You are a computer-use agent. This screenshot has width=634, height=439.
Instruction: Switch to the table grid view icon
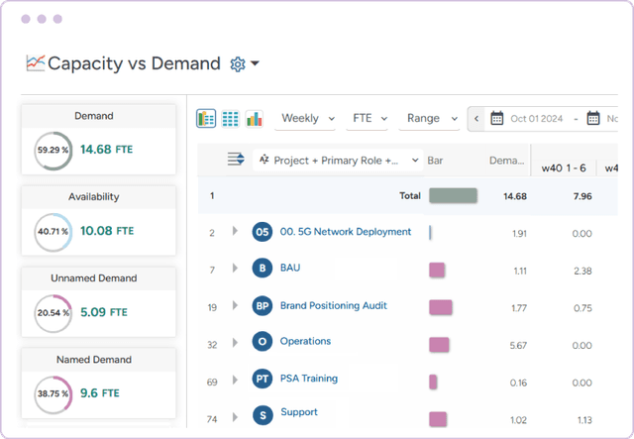point(230,119)
